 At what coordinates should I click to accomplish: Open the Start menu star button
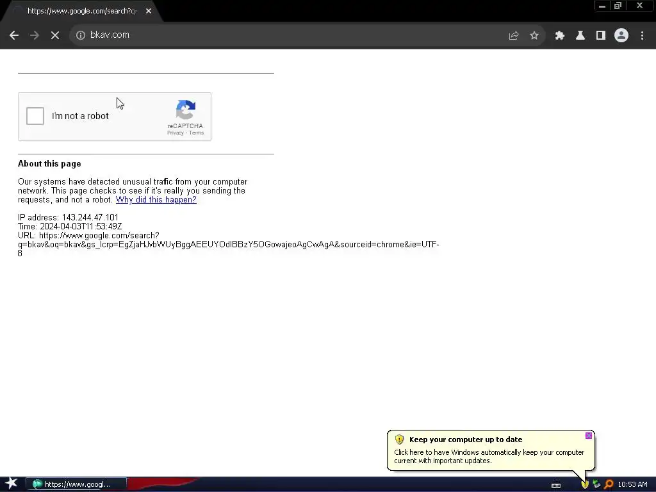pyautogui.click(x=11, y=484)
